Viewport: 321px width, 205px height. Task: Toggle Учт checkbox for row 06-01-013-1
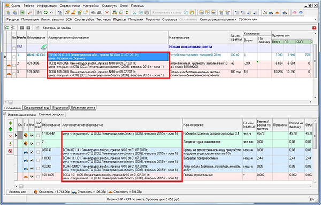pyautogui.click(x=14, y=57)
